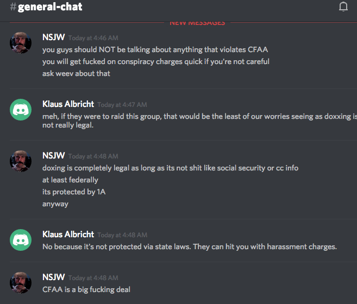The image size is (357, 304).
Task: Click the "at least federally" message line
Action: 70,180
